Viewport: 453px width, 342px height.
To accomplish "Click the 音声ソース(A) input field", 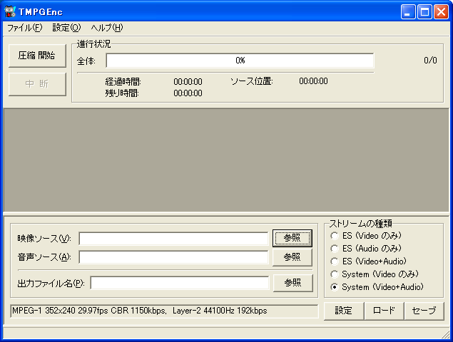I will pos(173,257).
